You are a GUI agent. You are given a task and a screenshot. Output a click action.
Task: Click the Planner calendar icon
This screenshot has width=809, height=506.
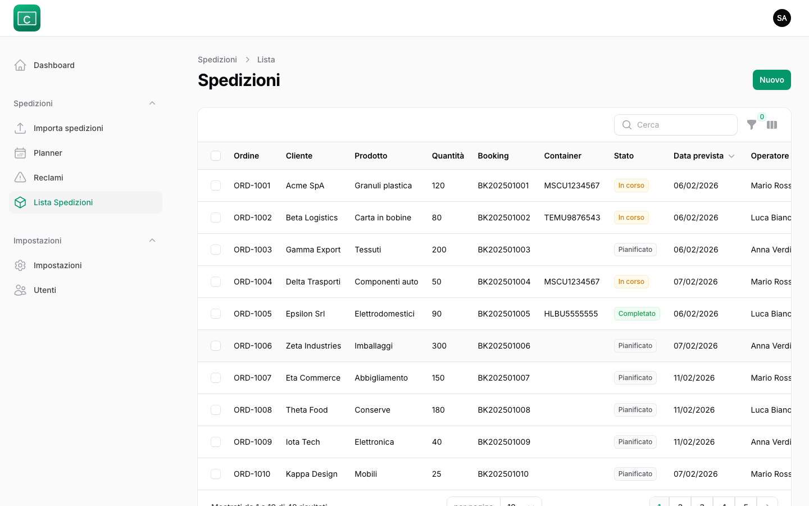tap(20, 153)
